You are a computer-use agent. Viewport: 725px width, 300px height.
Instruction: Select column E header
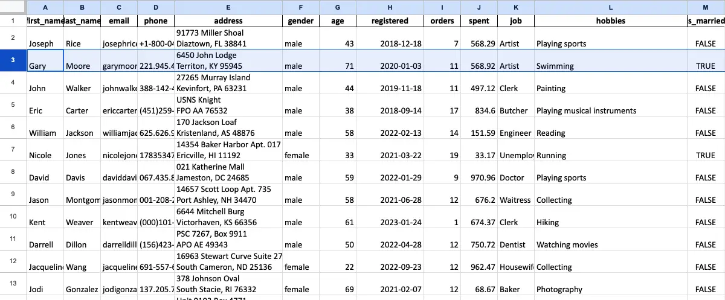click(x=228, y=7)
